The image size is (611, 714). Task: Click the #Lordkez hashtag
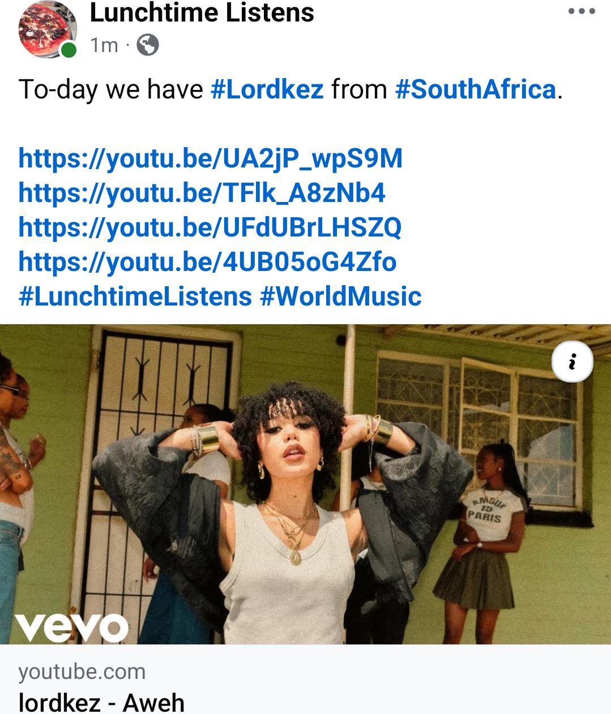click(267, 89)
